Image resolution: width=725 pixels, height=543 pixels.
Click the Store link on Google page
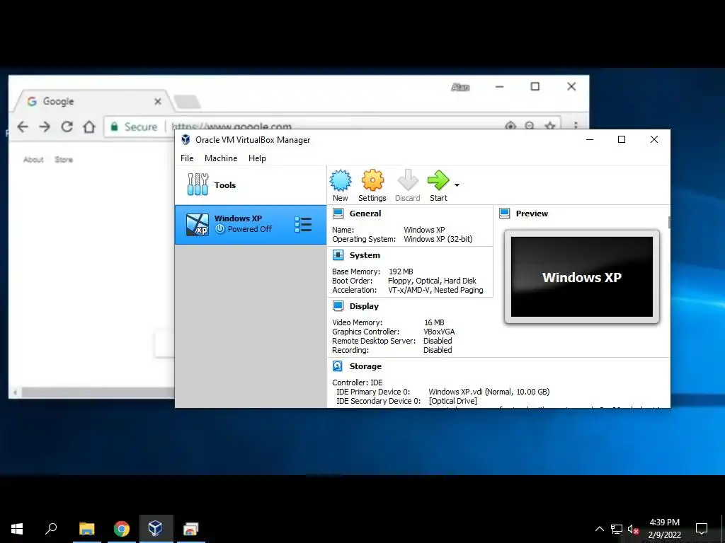coord(64,159)
